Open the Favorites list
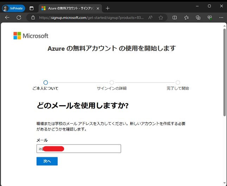227x186 pixels. pyautogui.click(x=186, y=18)
